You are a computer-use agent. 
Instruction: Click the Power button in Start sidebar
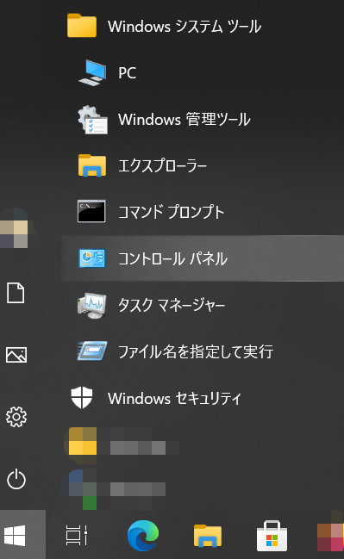tap(16, 480)
